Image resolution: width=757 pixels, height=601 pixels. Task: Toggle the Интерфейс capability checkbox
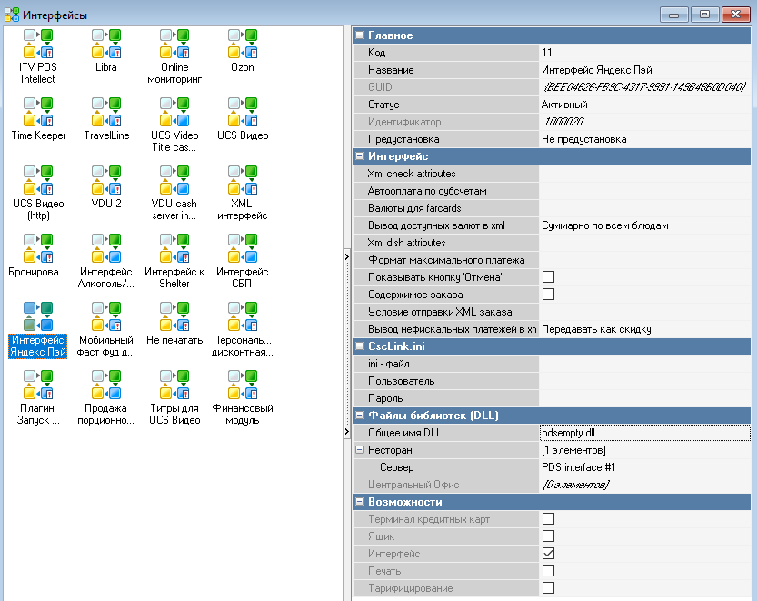(548, 554)
